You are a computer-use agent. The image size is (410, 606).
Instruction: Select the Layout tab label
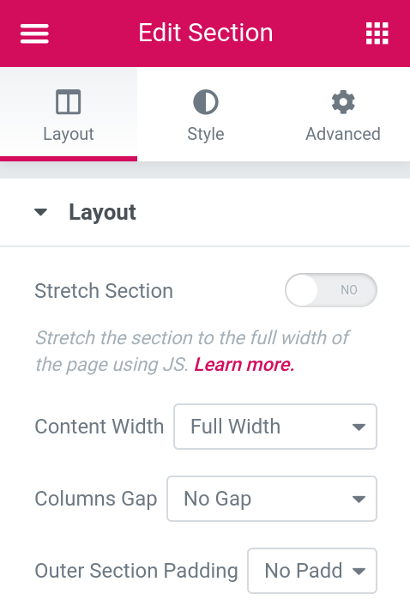pyautogui.click(x=69, y=135)
